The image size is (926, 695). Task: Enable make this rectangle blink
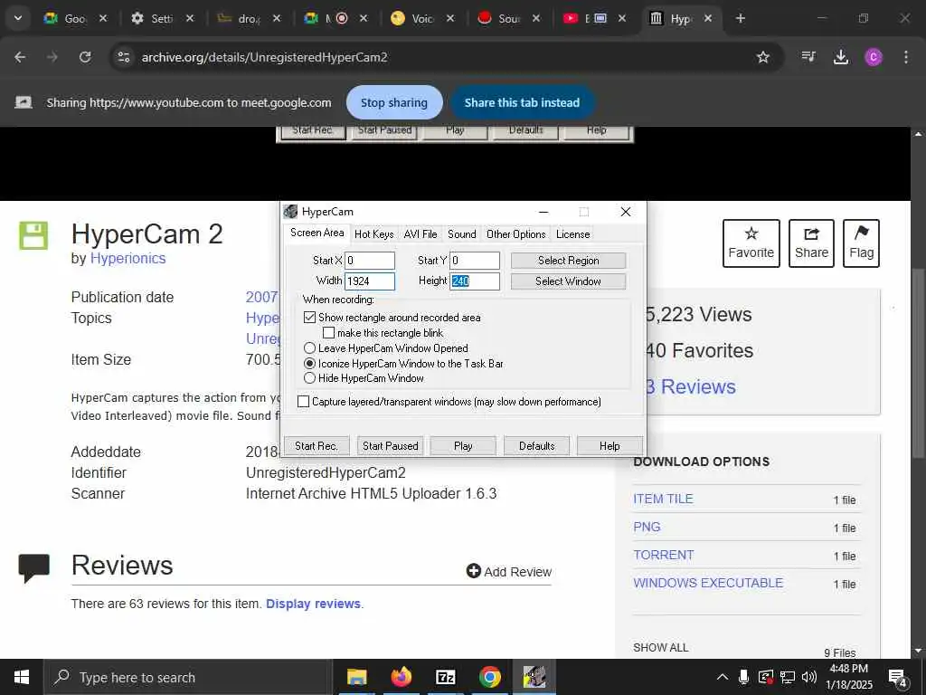pos(328,333)
